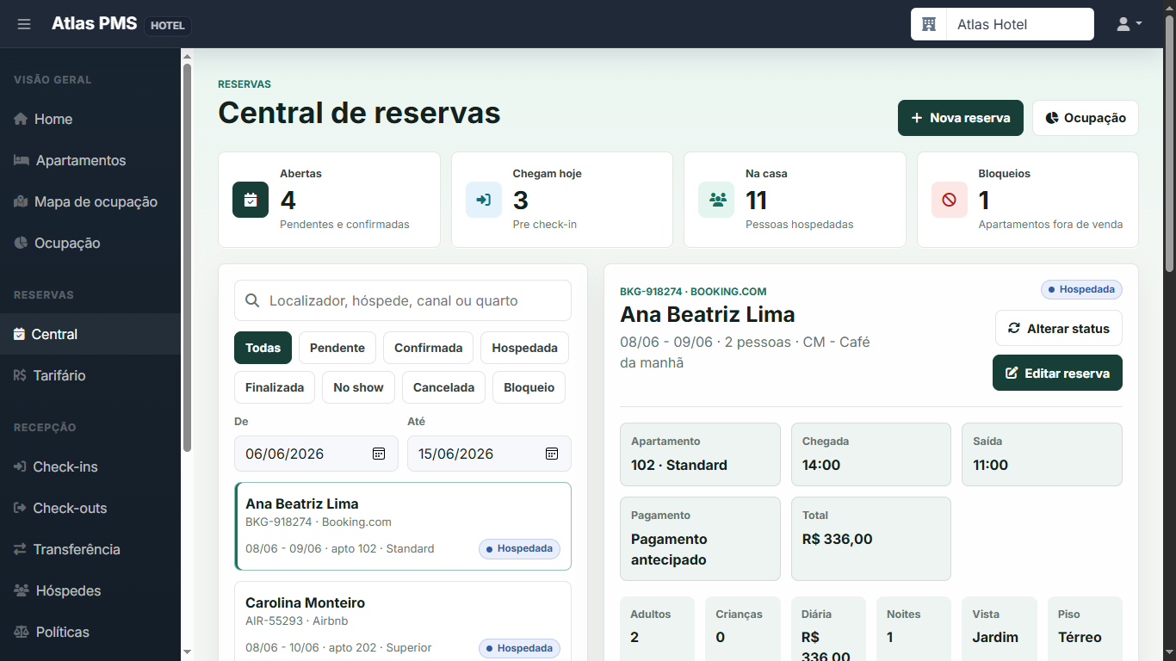Click the Atlas PMS logo text

94,23
